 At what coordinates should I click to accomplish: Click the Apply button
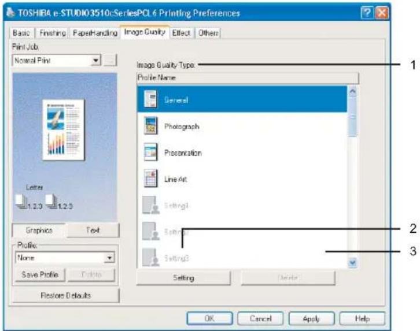tap(311, 318)
